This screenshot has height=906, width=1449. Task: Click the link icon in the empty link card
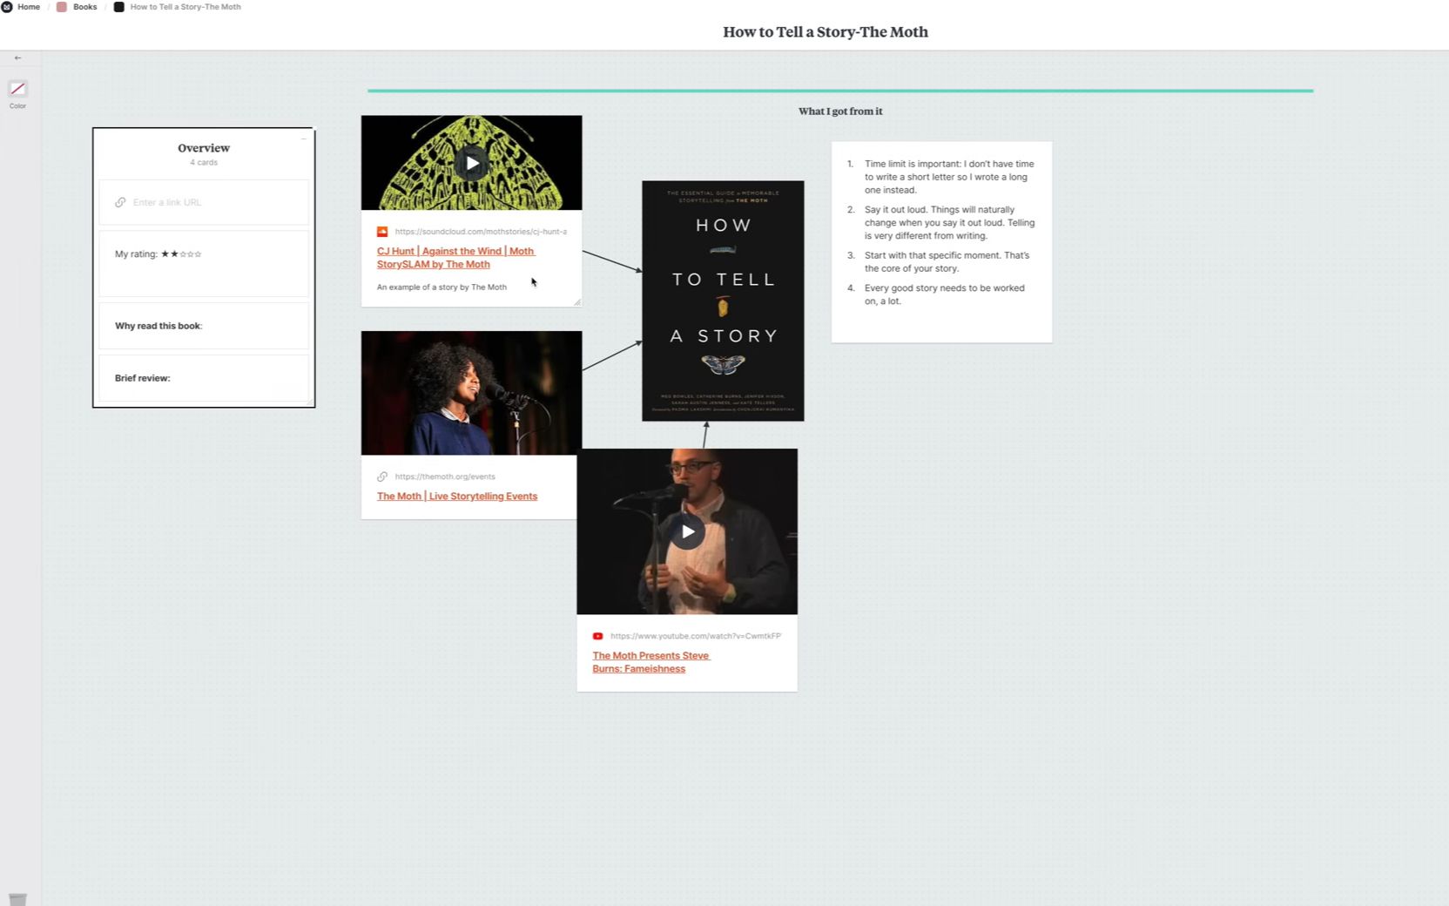[120, 202]
